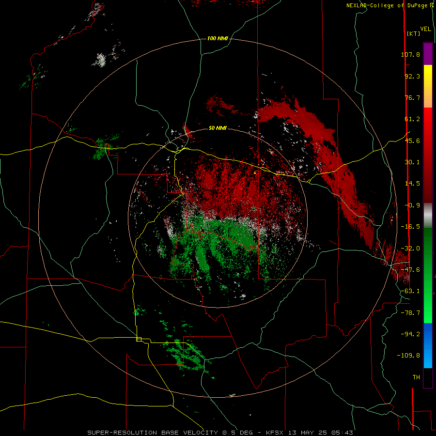Click the 14.5 velocity scale value

pos(412,184)
